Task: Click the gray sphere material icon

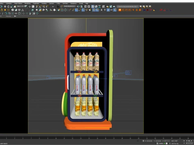Action: click(37, 10)
